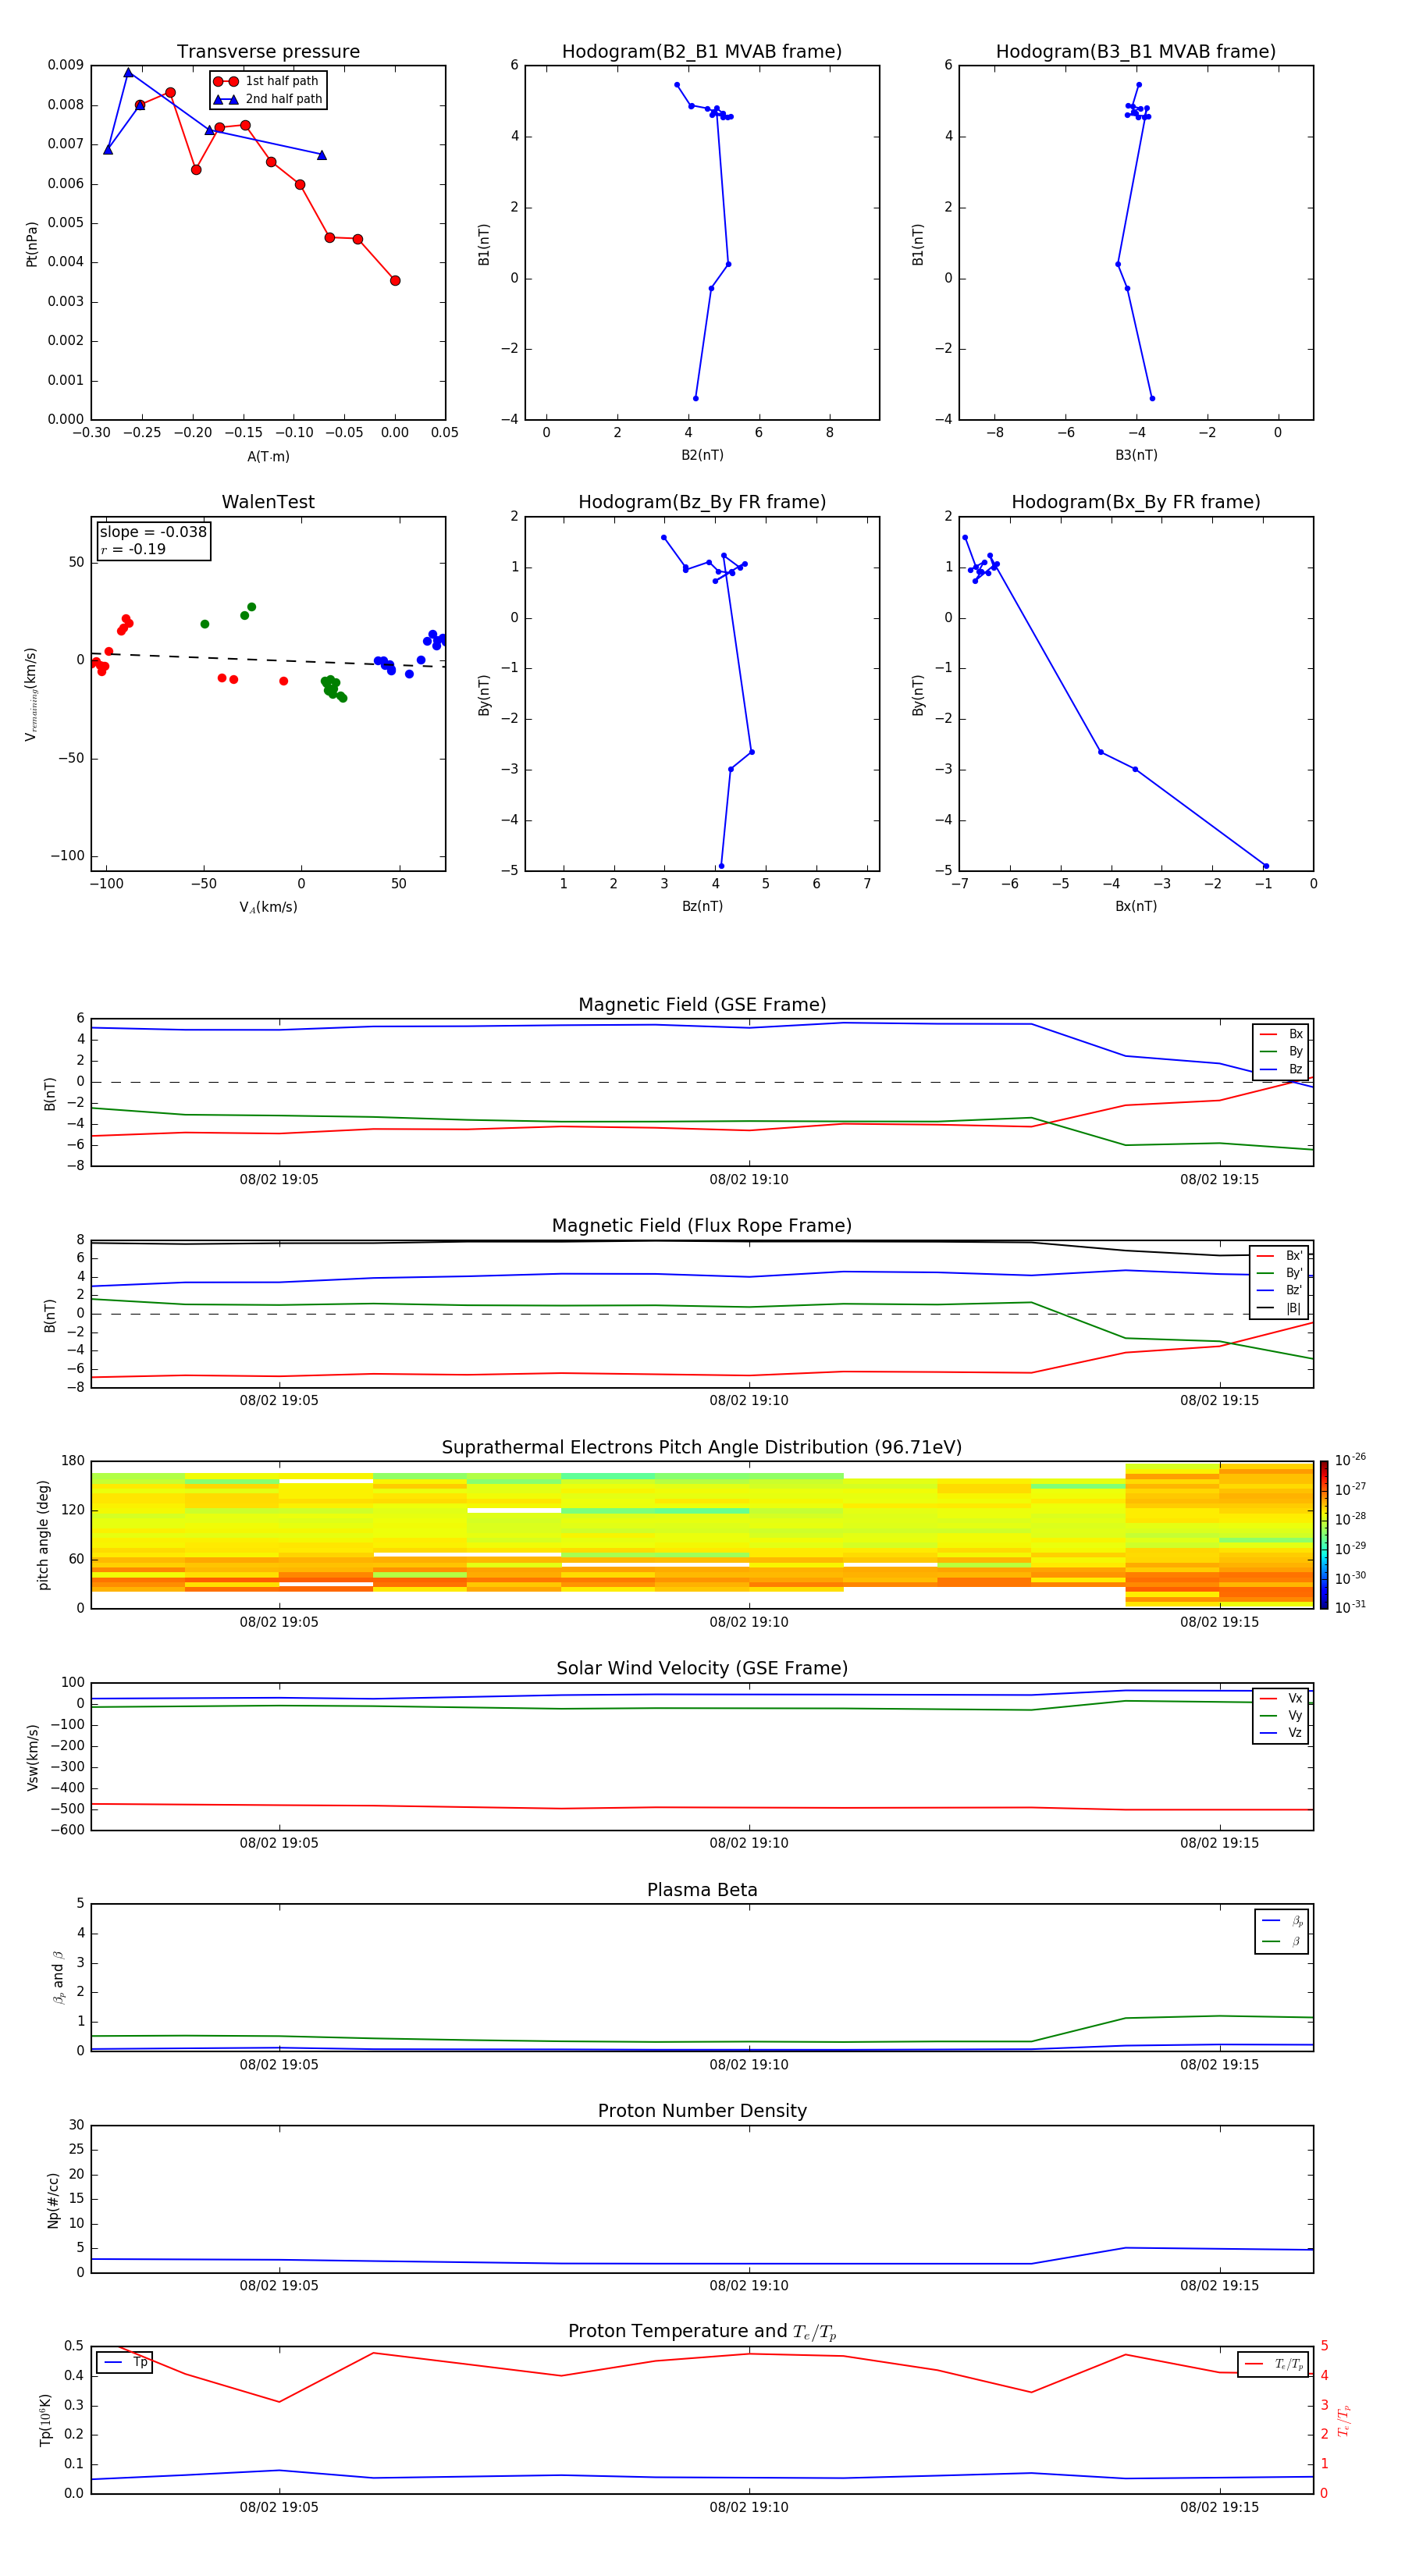Select the |B| entry in Flux Rope legend
This screenshot has height=2576, width=1405.
coord(1280,1309)
